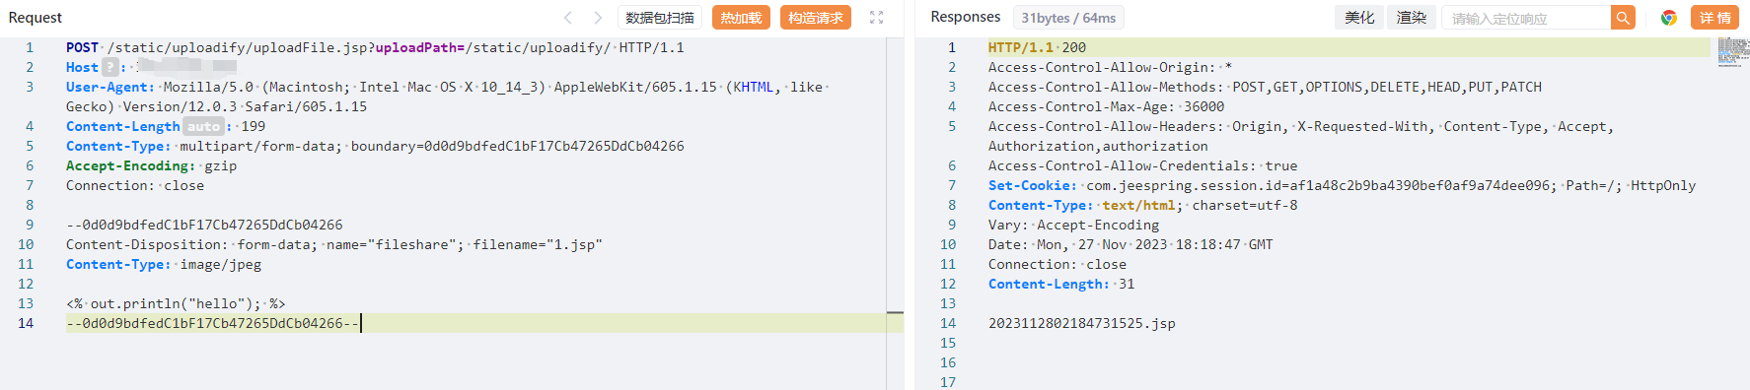This screenshot has width=1750, height=390.
Task: Click the orange search magnifier icon
Action: [x=1623, y=18]
